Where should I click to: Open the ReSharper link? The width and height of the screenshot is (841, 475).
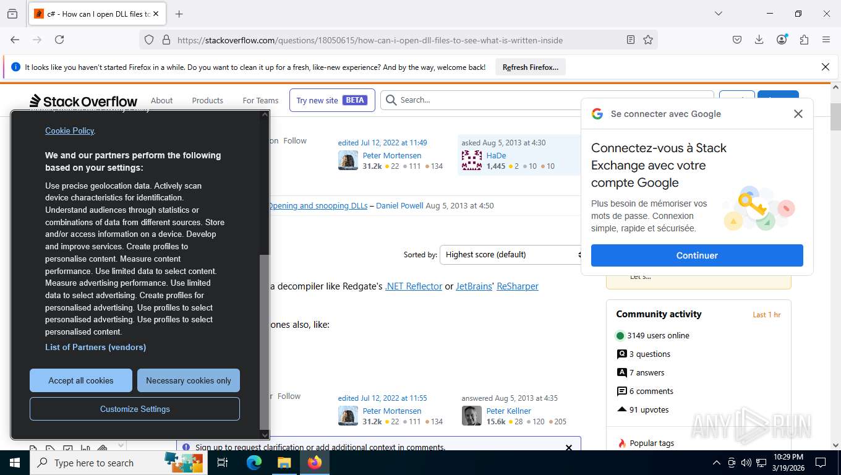click(x=518, y=286)
